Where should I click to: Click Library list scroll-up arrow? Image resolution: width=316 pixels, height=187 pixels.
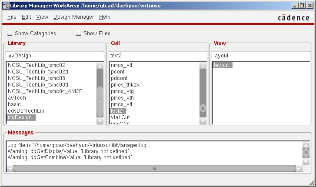(100, 66)
